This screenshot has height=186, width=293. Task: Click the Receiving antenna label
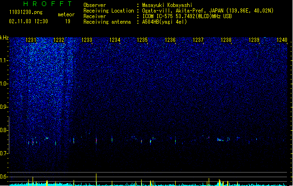107,22
